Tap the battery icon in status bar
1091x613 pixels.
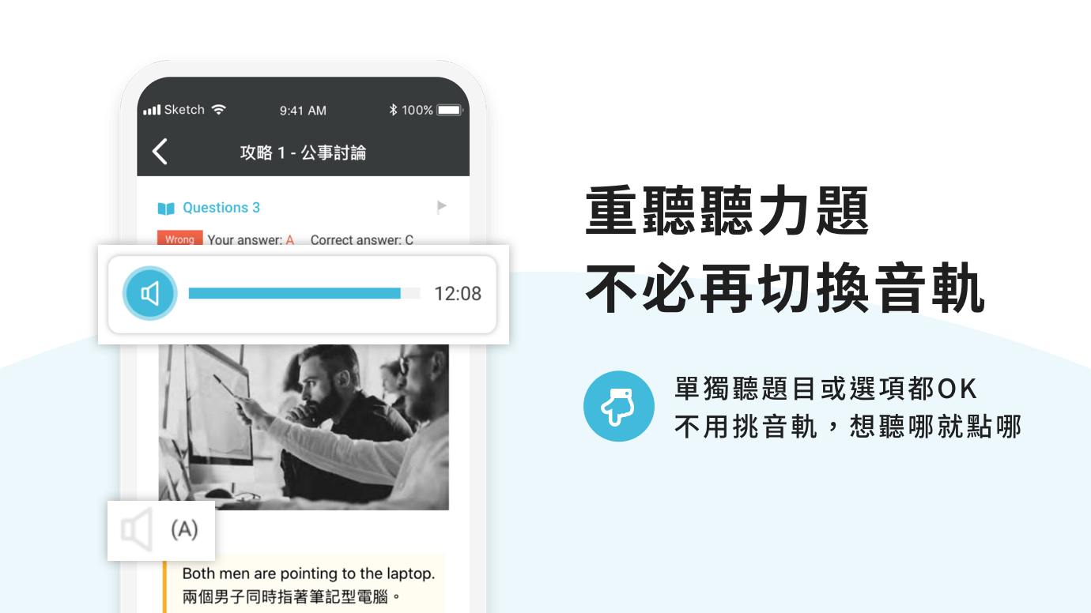pyautogui.click(x=450, y=110)
